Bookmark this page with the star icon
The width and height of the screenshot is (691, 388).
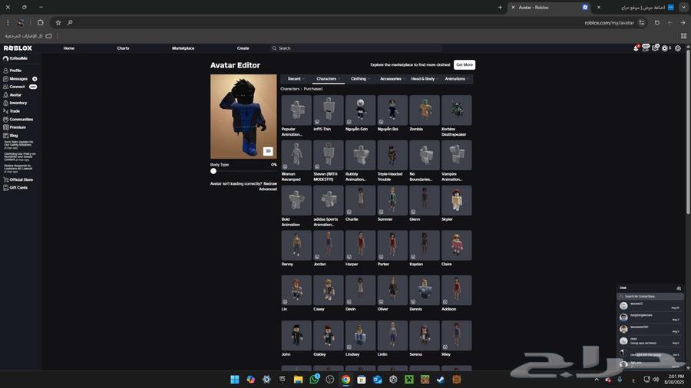[x=58, y=22]
